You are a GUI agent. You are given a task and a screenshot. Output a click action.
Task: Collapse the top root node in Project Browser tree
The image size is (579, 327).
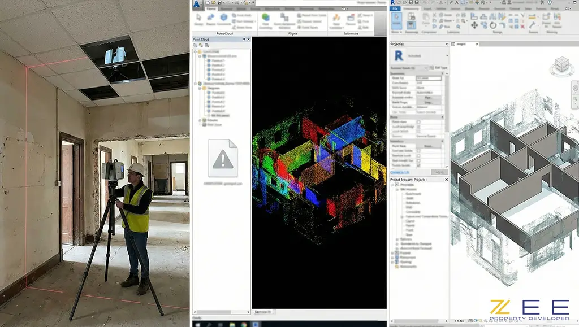392,185
